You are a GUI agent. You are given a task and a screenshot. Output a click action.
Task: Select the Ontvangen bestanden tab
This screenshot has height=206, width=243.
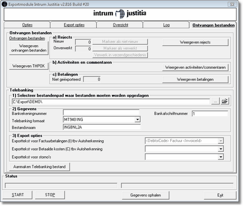[213, 25]
